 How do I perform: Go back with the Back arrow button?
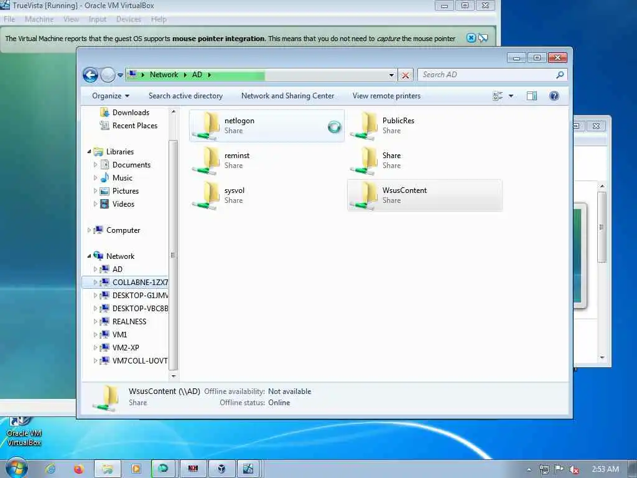(x=90, y=75)
